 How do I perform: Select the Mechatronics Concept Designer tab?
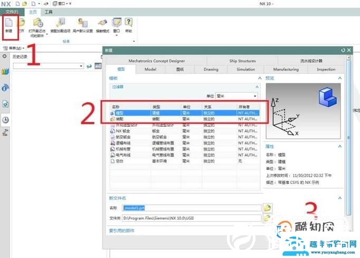(x=157, y=61)
